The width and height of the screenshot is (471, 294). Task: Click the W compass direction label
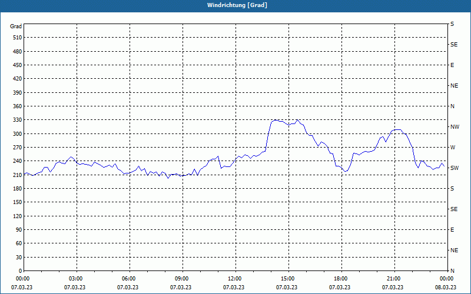pos(453,148)
